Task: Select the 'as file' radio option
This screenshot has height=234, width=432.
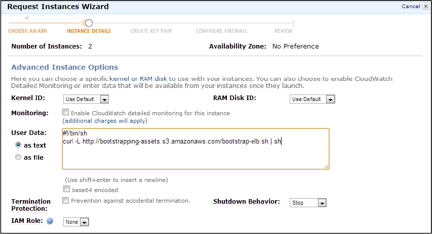Action: (19, 157)
